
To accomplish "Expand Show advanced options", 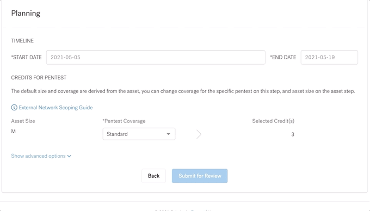I will click(41, 156).
